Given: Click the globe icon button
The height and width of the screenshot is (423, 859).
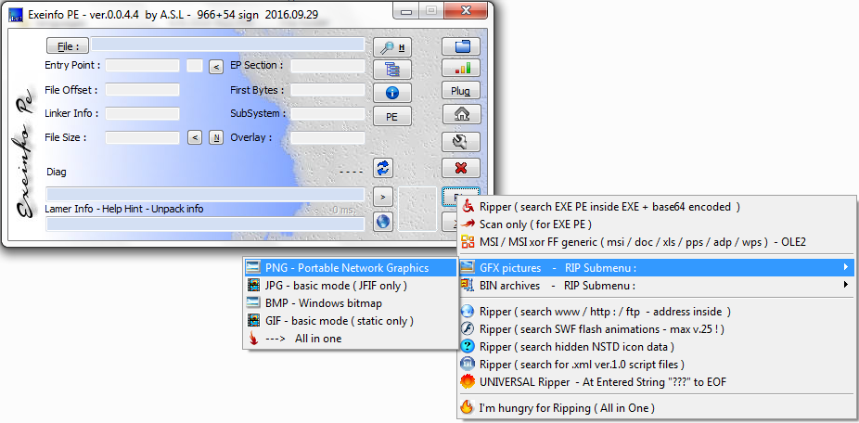Looking at the screenshot, I should click(383, 222).
